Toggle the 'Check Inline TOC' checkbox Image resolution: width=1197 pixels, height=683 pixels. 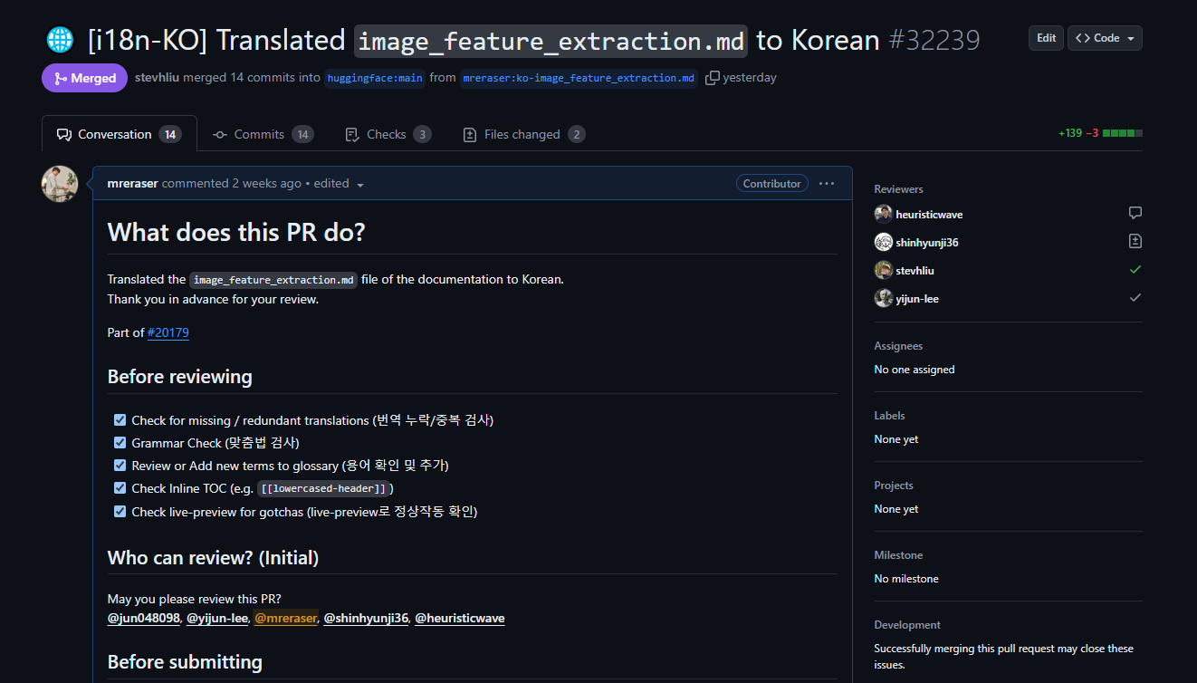click(x=120, y=488)
